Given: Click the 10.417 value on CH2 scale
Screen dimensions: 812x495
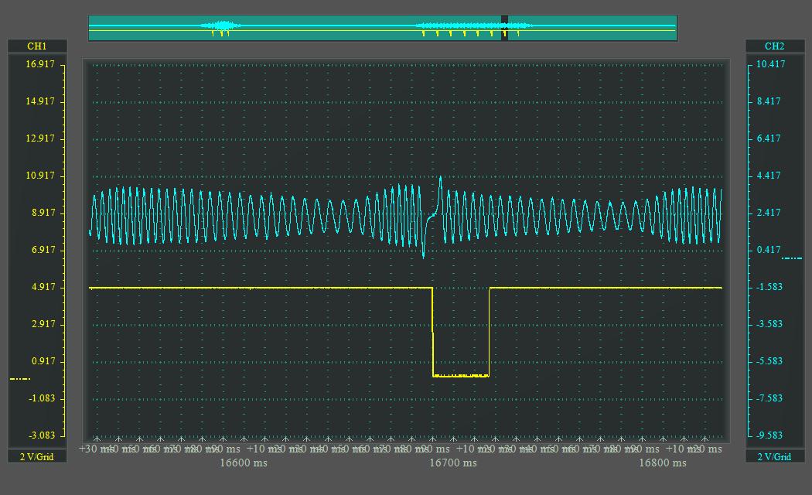Looking at the screenshot, I should pyautogui.click(x=770, y=64).
